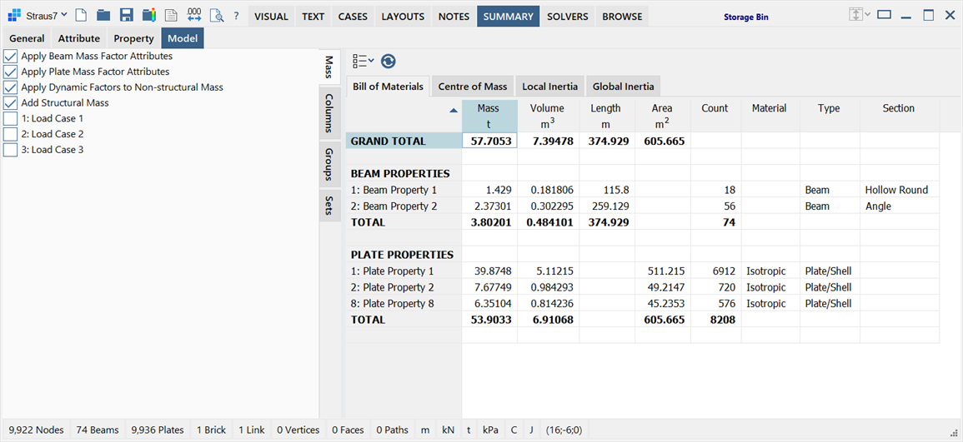Click the 9,922 Nodes status bar entry

[37, 430]
